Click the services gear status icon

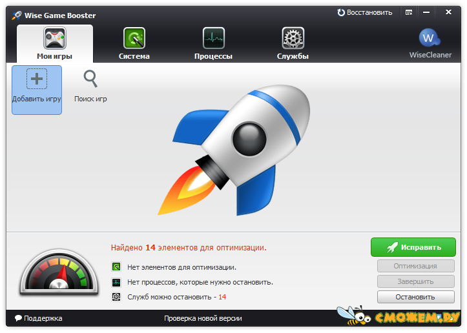[x=116, y=297]
